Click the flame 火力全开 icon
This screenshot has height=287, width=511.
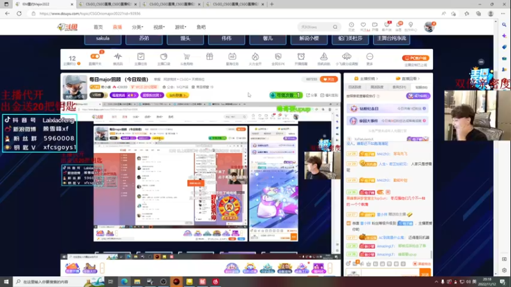255,57
